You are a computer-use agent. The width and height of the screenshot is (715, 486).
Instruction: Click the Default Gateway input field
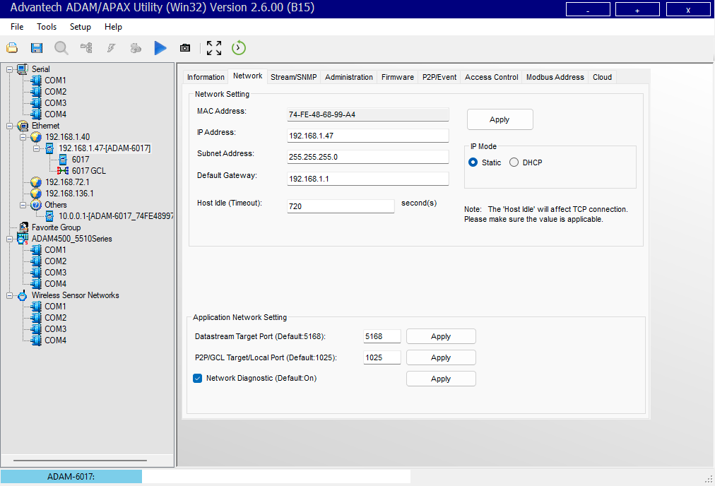click(368, 179)
